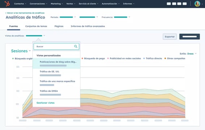Open Gestionar vistas link

click(46, 103)
